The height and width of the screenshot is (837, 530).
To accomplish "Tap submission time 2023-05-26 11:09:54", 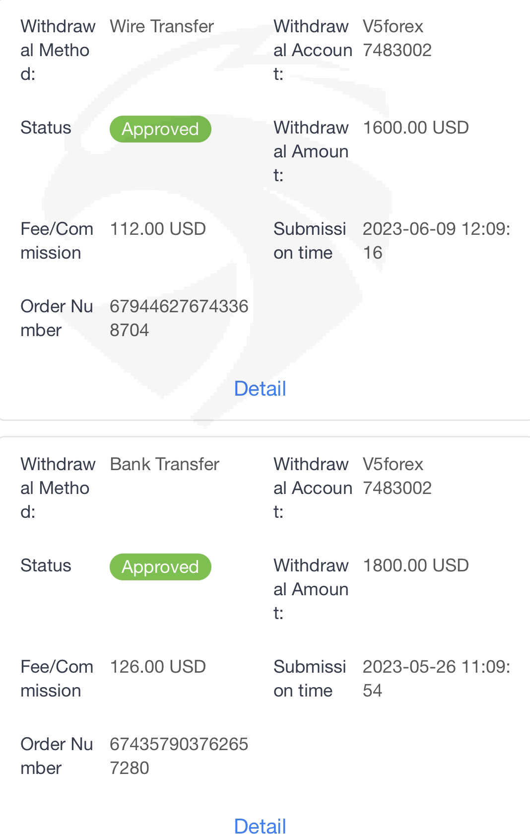I will point(436,679).
